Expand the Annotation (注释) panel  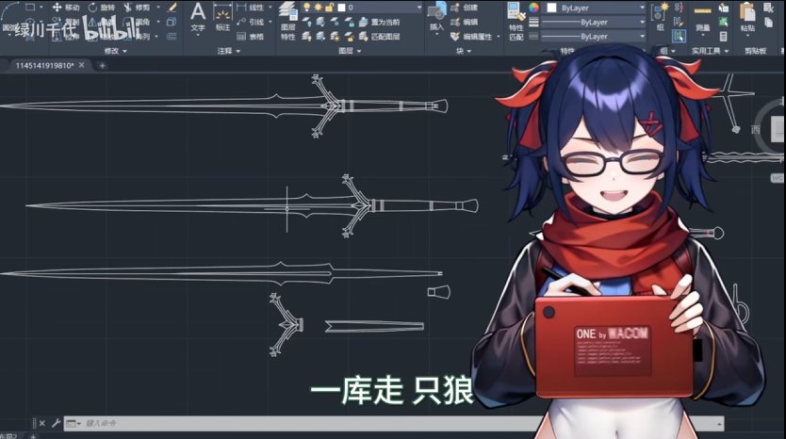[229, 51]
